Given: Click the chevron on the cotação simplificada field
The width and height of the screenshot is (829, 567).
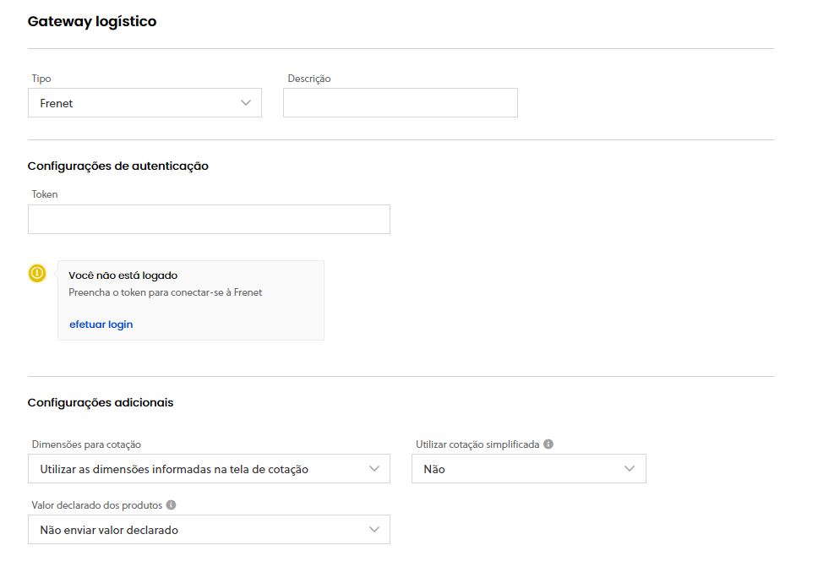Looking at the screenshot, I should point(629,468).
